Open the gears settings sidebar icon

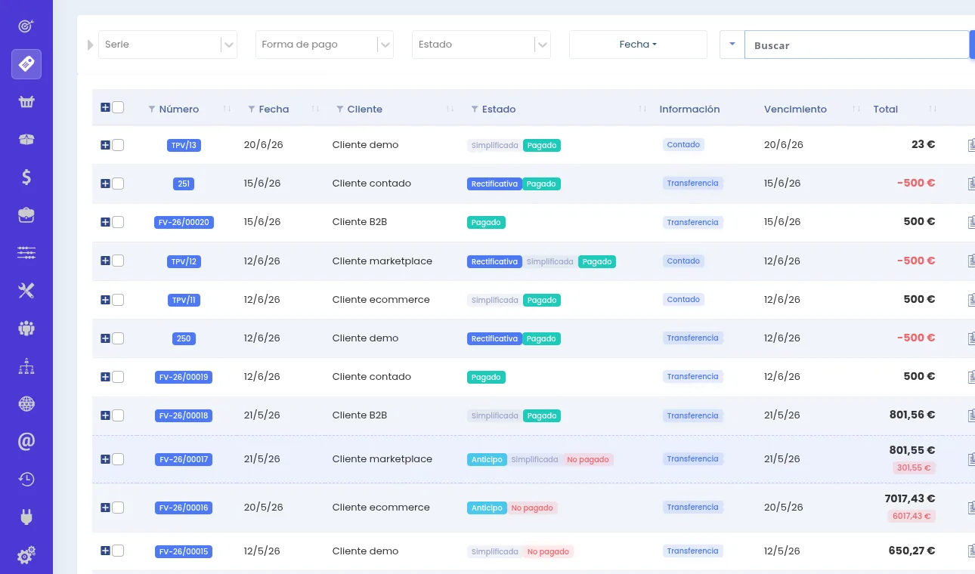(26, 556)
